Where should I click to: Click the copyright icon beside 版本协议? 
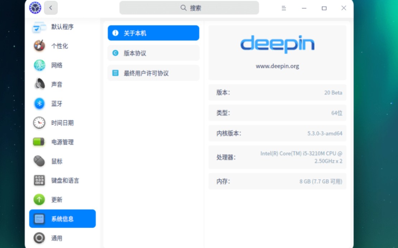(115, 53)
